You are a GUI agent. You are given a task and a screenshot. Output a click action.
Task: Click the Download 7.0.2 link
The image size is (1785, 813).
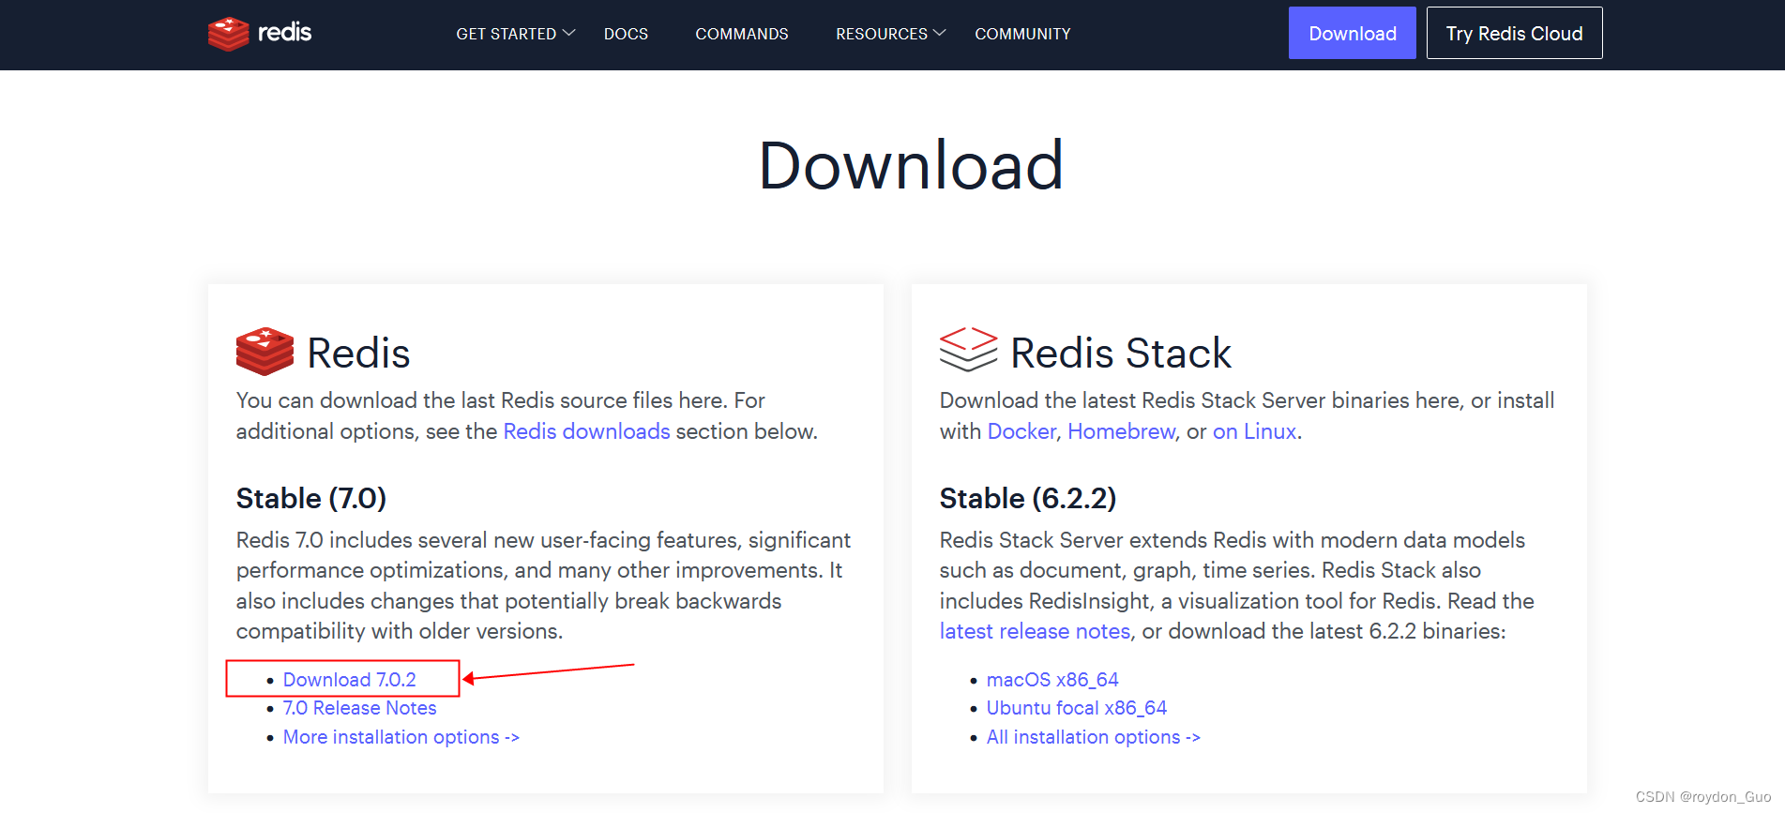tap(350, 680)
